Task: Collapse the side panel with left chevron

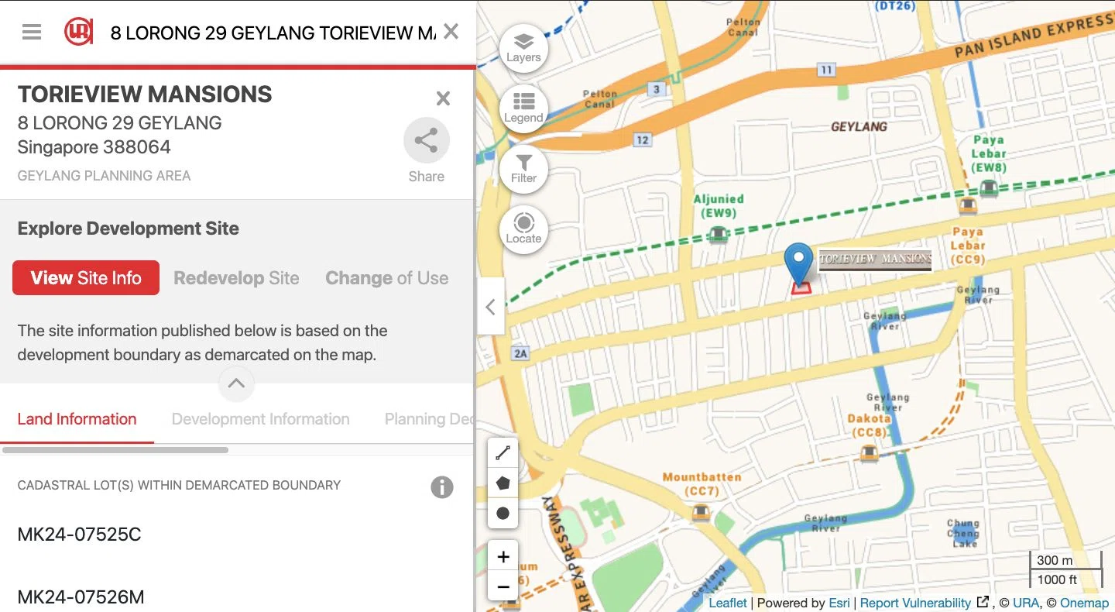Action: click(490, 307)
